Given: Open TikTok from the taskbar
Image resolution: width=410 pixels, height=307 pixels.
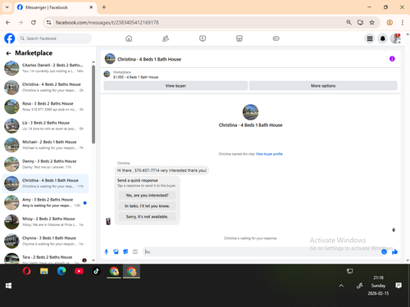Looking at the screenshot, I should click(96, 271).
